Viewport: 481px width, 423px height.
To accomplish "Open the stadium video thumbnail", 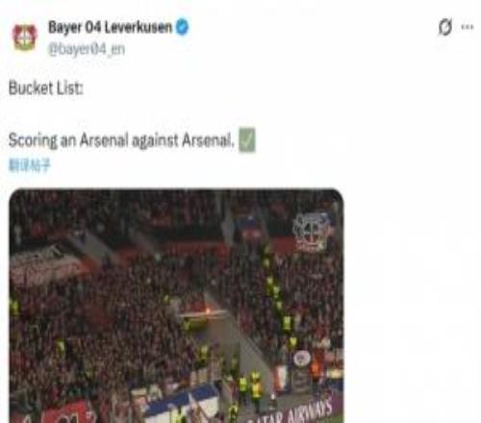I will click(x=176, y=306).
